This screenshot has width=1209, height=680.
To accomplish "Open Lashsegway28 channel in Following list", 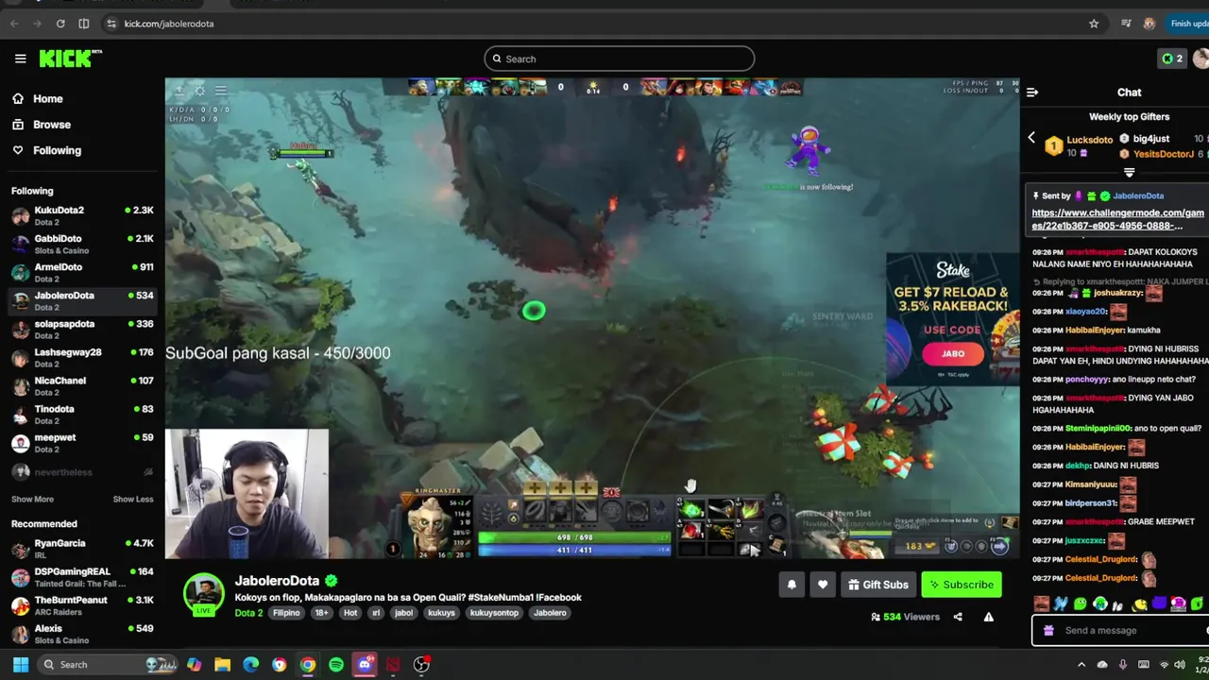I will pyautogui.click(x=82, y=357).
